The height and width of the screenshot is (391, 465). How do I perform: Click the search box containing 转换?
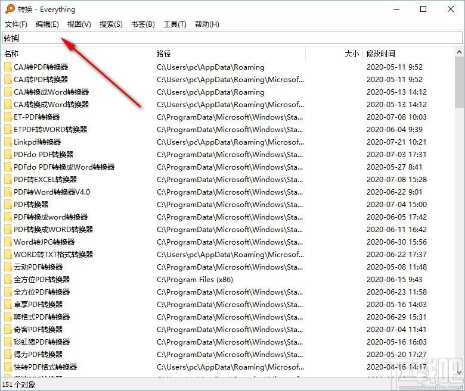point(232,38)
